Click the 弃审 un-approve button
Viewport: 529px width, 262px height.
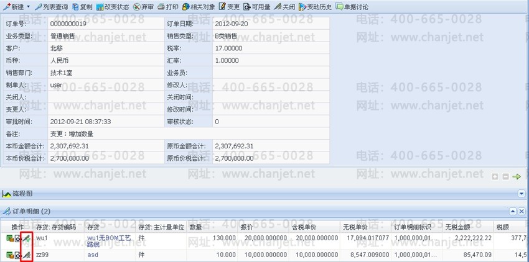143,7
